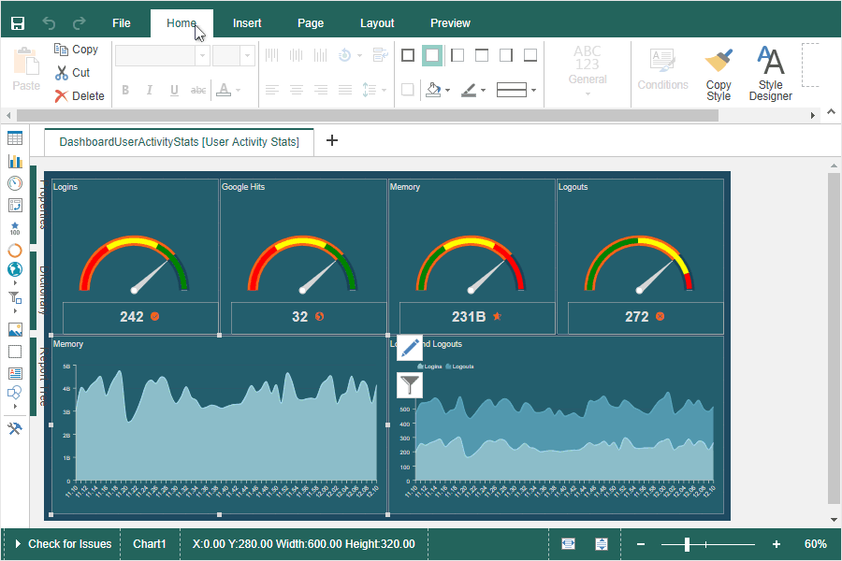
Task: Select the Gauge component in the left toolbox
Action: coord(15,183)
